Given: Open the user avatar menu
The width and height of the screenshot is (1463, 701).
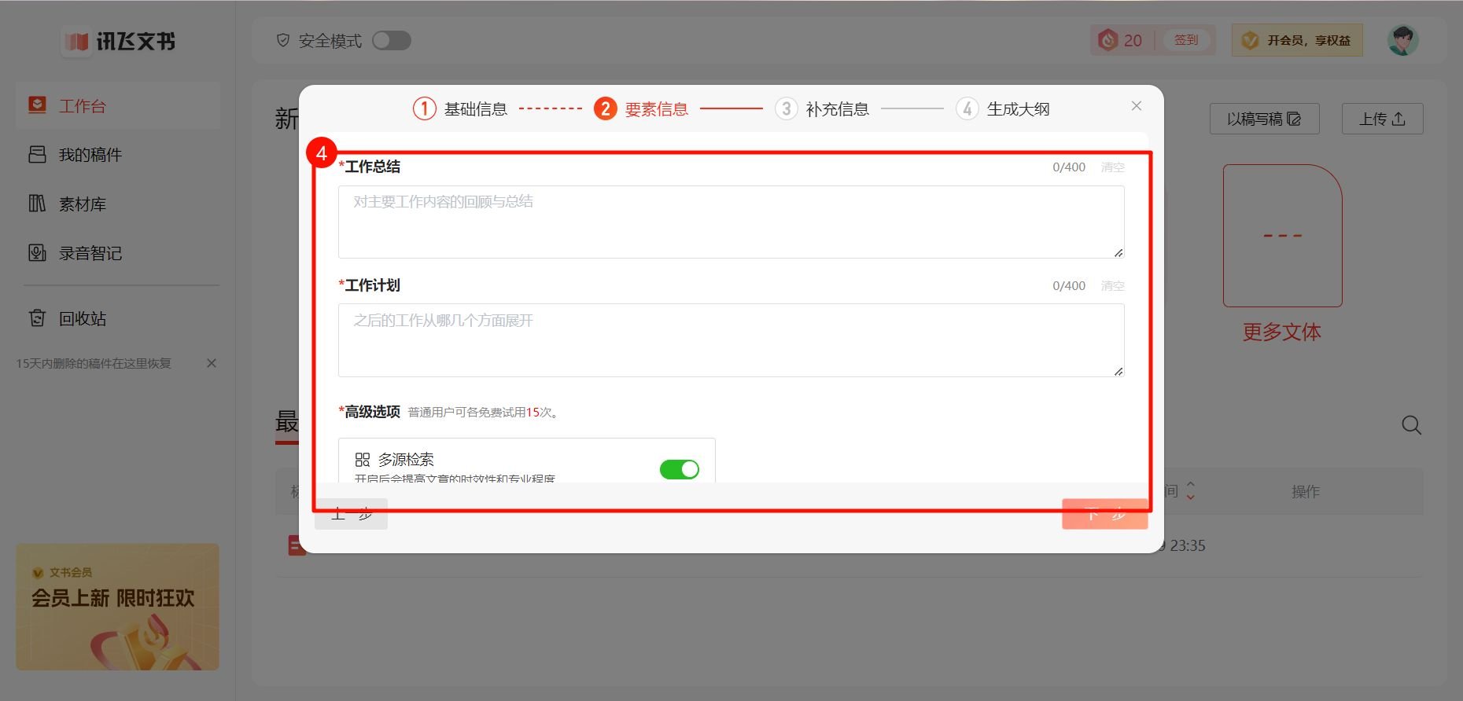Looking at the screenshot, I should [1402, 40].
